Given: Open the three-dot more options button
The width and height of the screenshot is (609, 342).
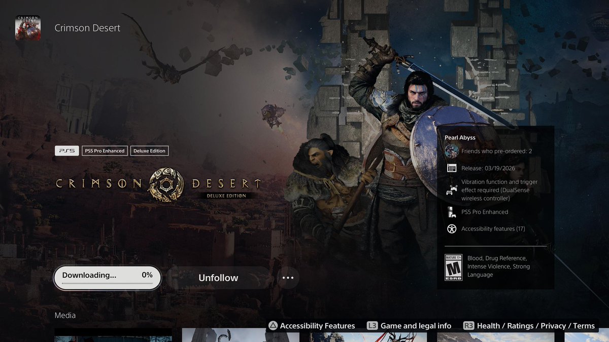Looking at the screenshot, I should 288,278.
